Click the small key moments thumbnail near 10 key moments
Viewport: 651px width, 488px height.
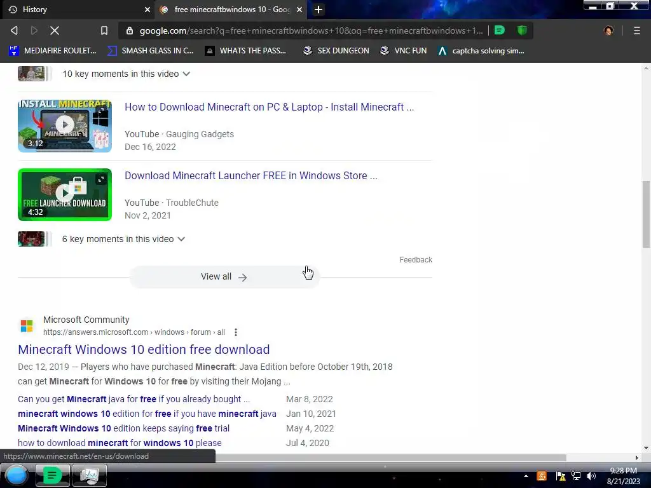[32, 74]
